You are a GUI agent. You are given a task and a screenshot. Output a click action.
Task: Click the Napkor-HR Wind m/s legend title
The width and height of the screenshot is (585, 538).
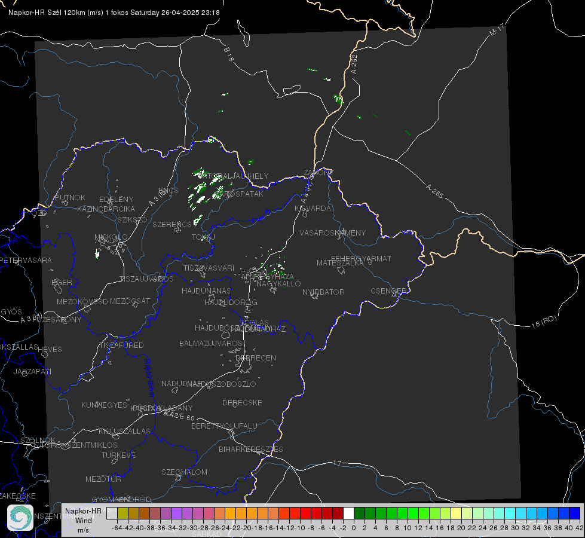83,520
